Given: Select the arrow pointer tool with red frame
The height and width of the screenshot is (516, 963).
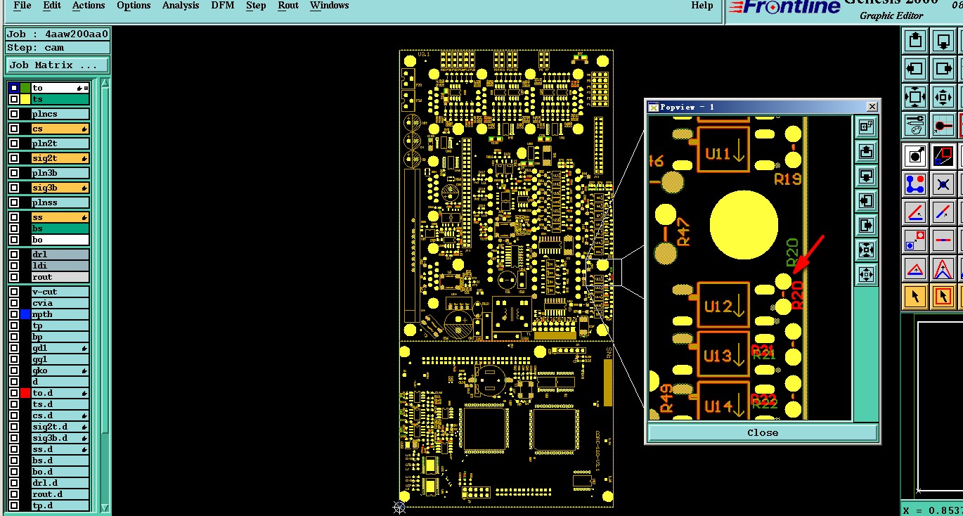Looking at the screenshot, I should point(943,297).
